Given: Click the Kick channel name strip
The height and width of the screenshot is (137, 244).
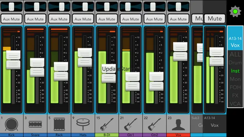Looking at the screenshot, I should click(11, 135).
